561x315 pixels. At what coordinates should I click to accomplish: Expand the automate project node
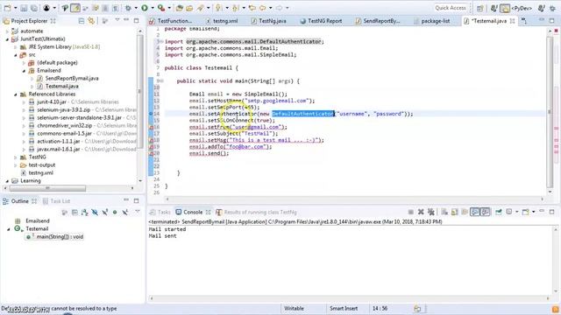click(7, 31)
